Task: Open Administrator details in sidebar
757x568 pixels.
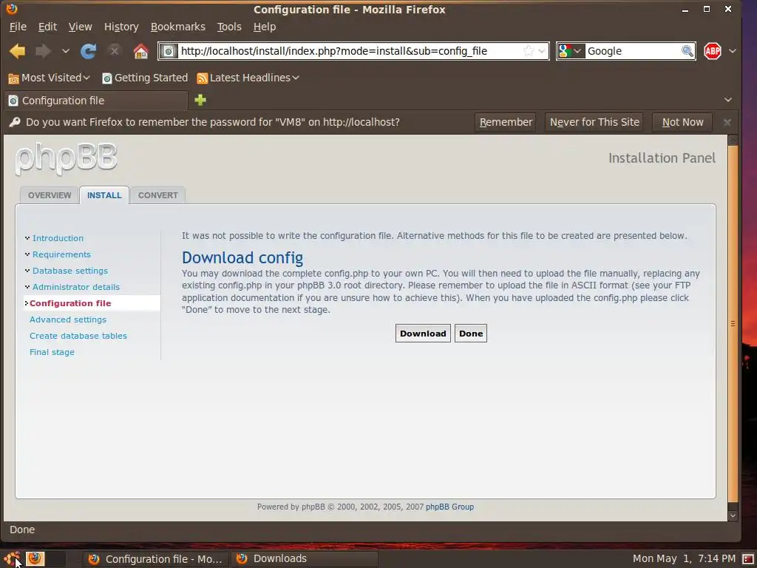Action: (x=76, y=287)
